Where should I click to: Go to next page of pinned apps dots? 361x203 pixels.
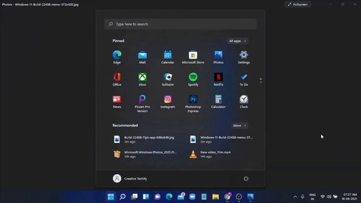click(x=261, y=82)
